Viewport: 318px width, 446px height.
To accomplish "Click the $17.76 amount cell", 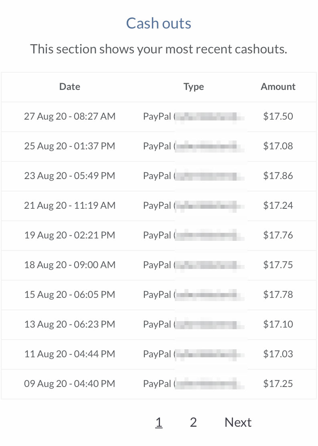I will tap(278, 235).
